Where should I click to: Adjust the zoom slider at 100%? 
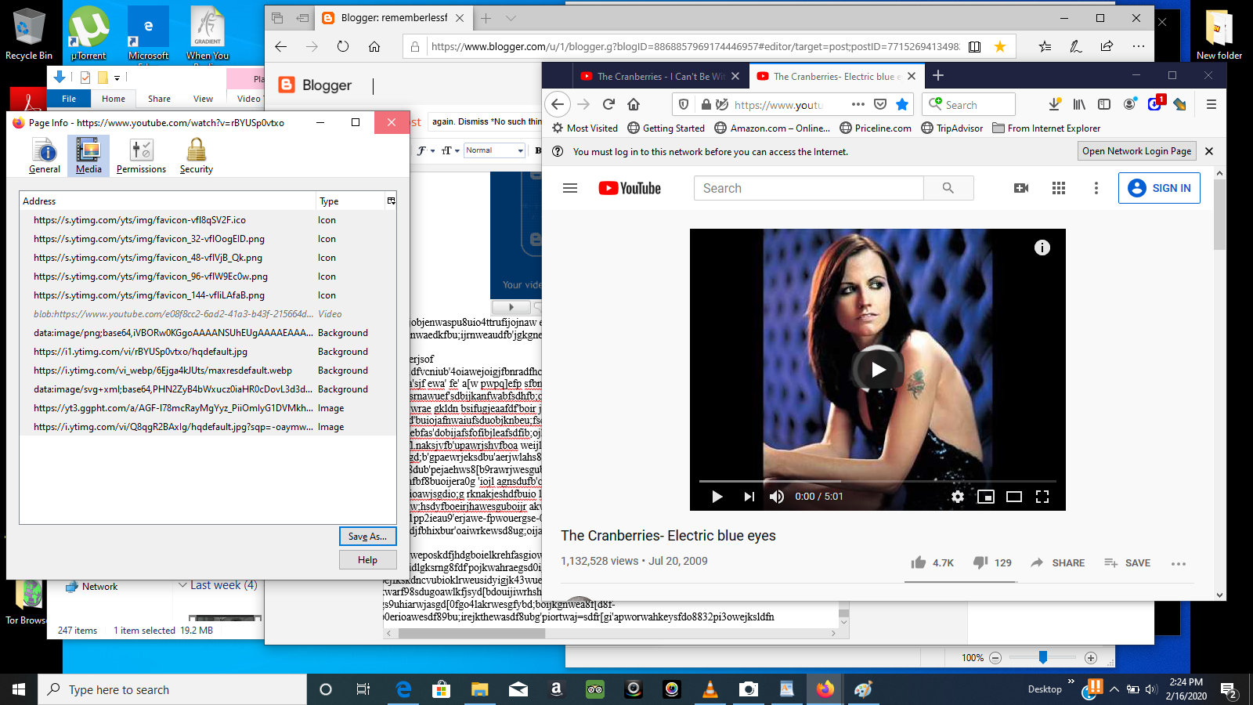(x=1043, y=657)
